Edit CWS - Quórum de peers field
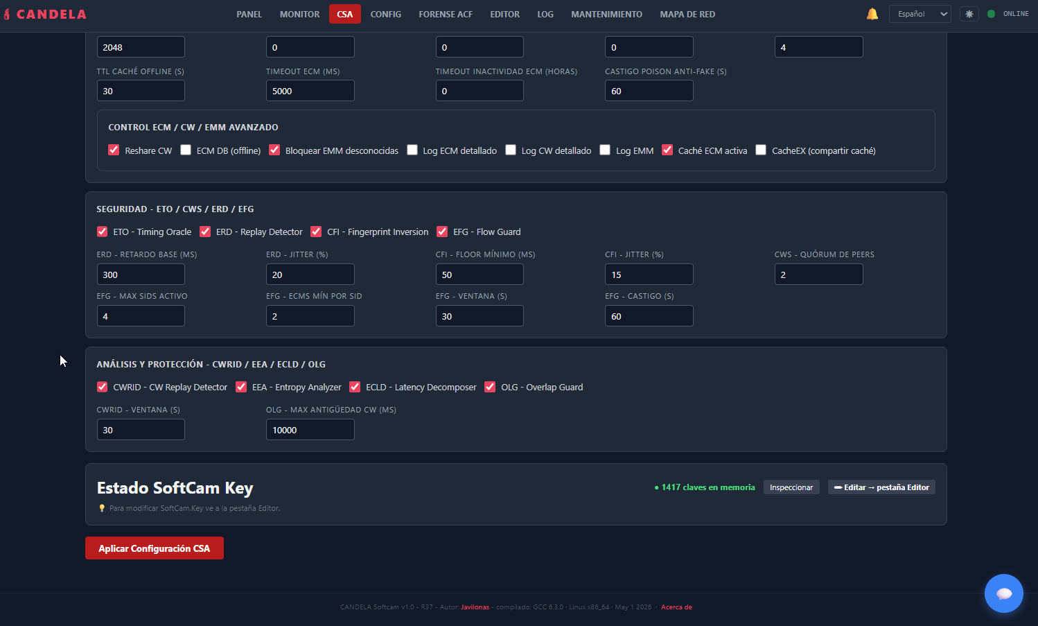The width and height of the screenshot is (1038, 626). click(x=819, y=275)
